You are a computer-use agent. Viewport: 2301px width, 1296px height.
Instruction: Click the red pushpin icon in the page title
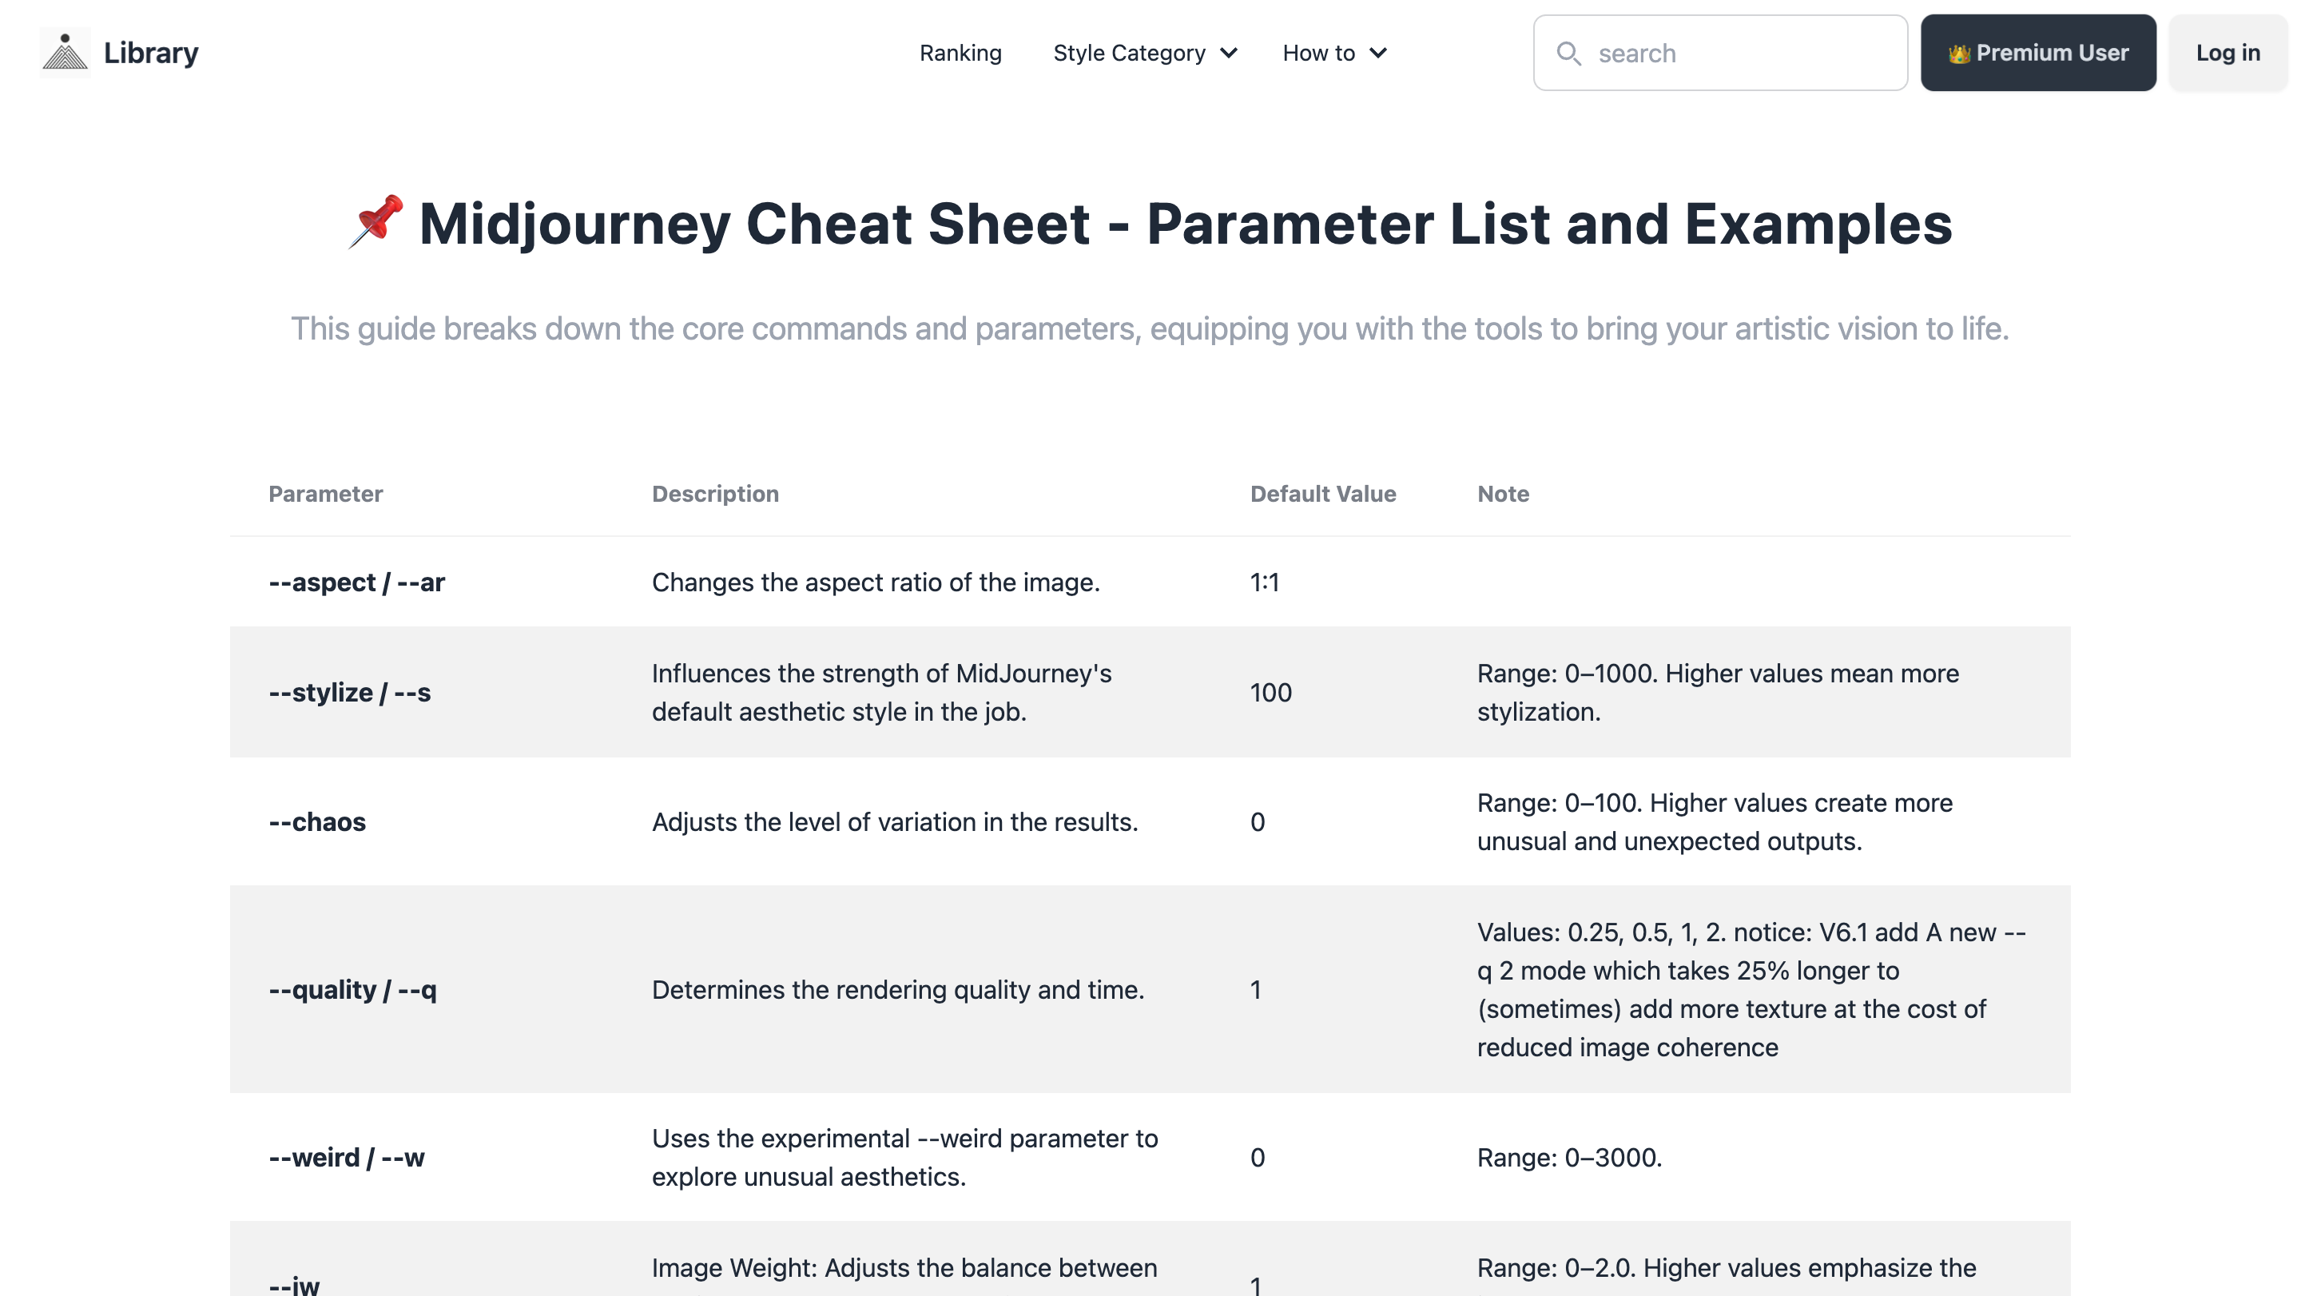376,221
